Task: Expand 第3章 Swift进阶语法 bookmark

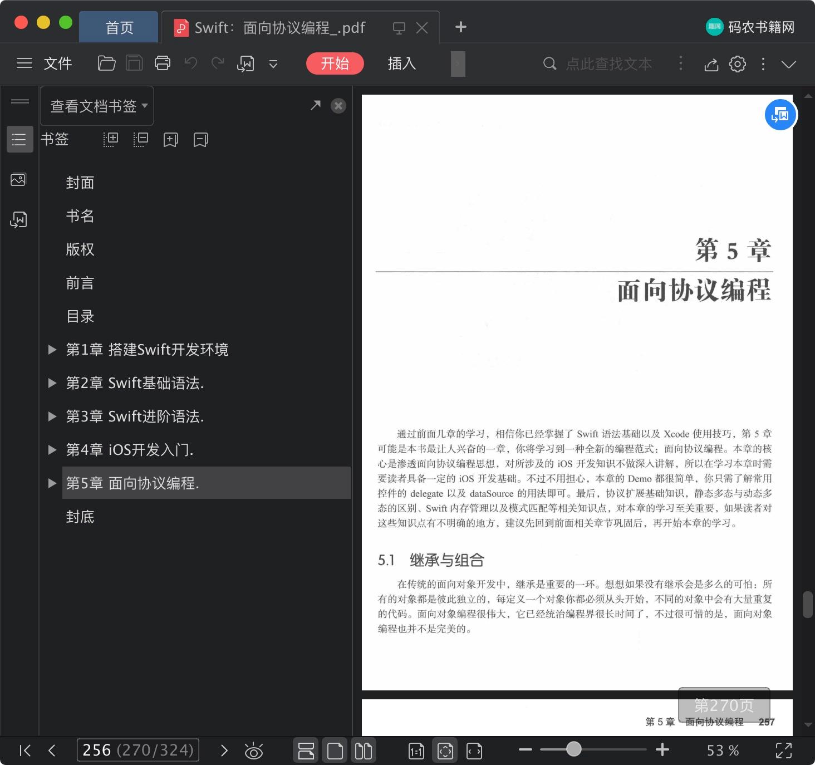Action: pos(52,416)
